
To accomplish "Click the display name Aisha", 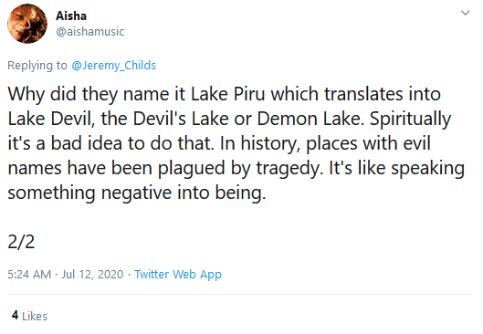I will click(x=71, y=16).
